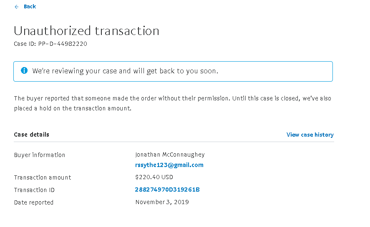
Task: Click the $220.40 USD amount value
Action: [154, 177]
